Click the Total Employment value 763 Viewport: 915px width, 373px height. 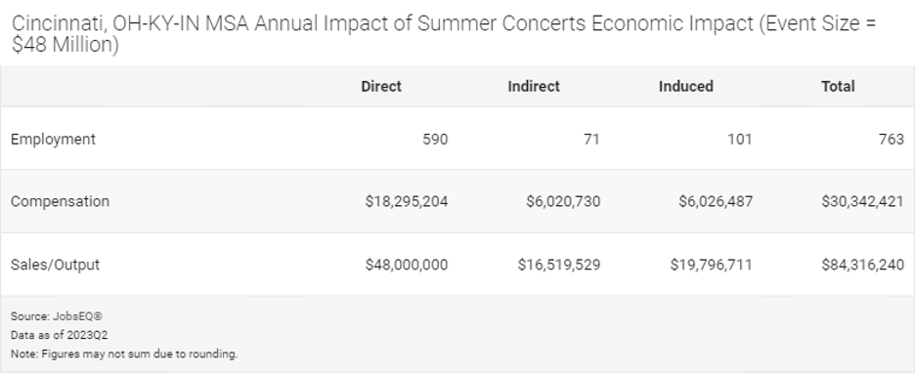[892, 140]
